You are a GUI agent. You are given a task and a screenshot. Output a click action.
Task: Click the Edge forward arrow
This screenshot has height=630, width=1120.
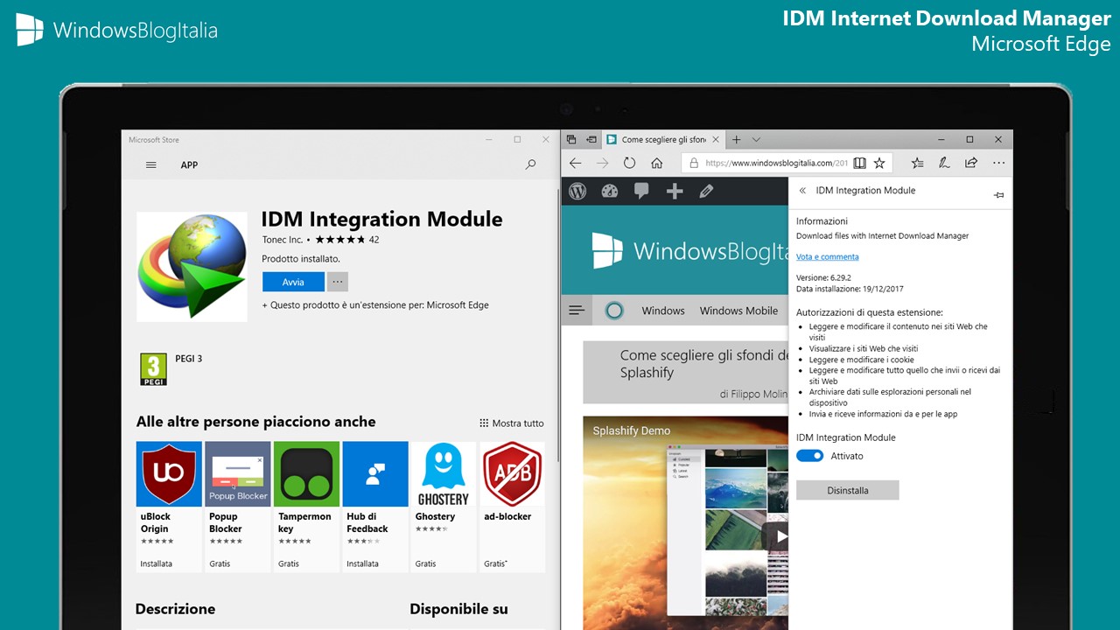(602, 163)
